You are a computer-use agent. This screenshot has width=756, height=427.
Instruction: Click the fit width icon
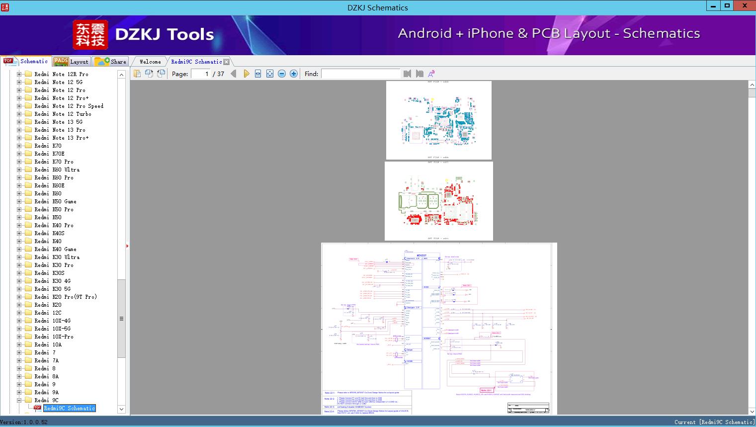click(258, 74)
